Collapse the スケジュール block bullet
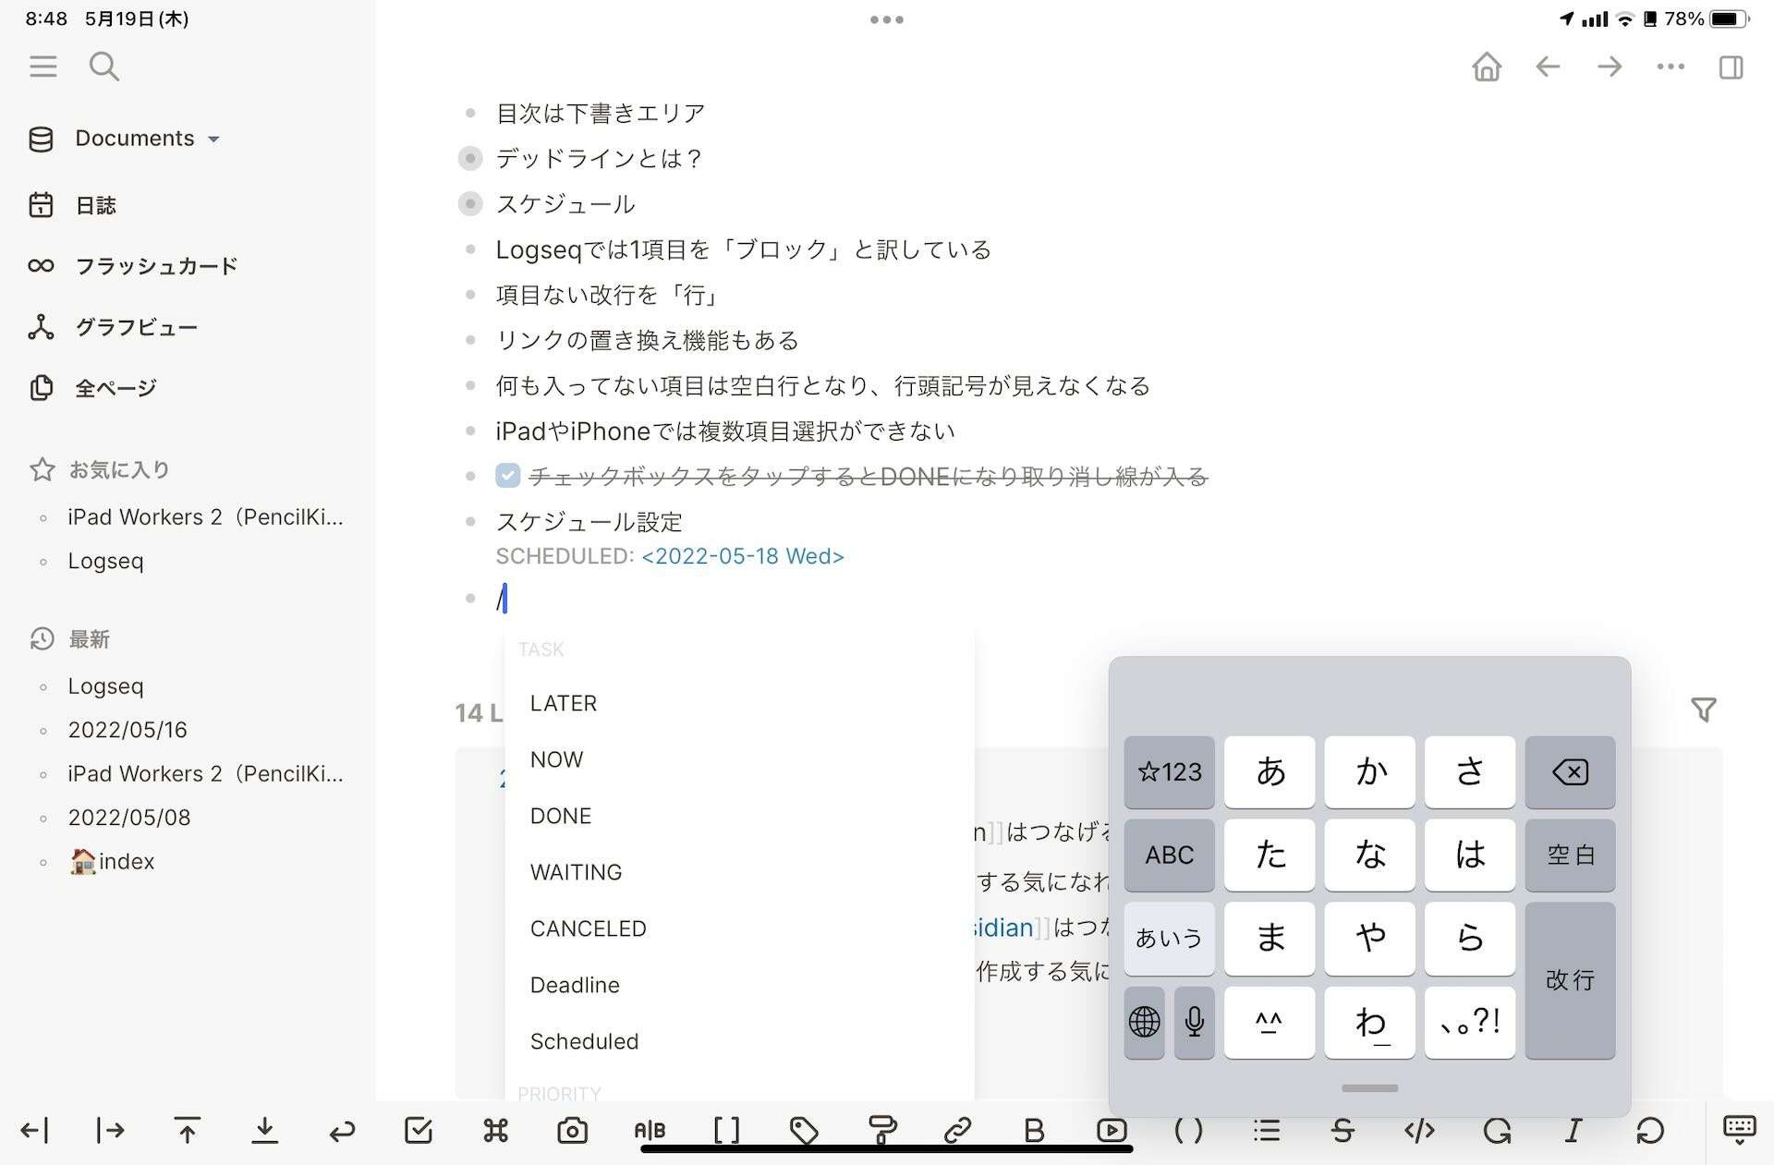Viewport: 1774px width, 1165px height. coord(470,203)
